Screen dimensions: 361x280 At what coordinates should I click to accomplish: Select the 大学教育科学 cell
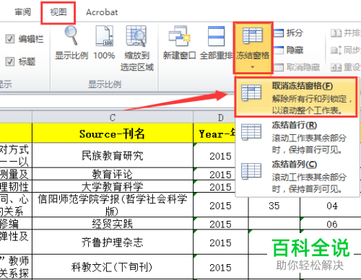[x=113, y=186]
